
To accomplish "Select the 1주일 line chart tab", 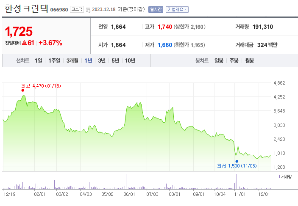I will coord(54,60).
